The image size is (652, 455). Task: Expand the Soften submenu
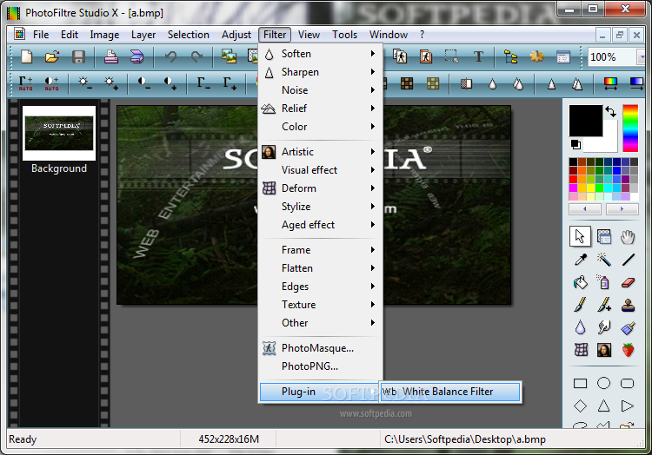321,54
